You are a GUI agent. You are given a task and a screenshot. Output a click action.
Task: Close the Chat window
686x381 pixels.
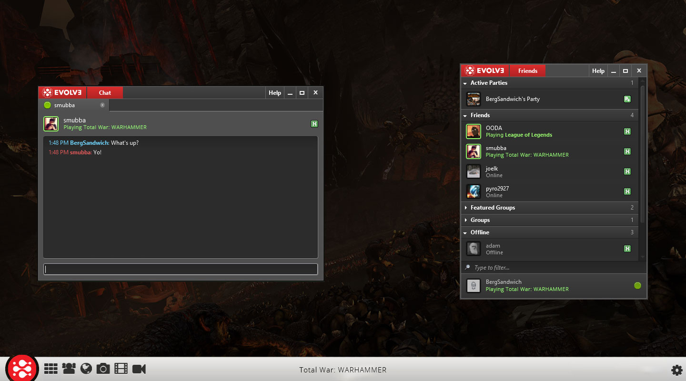(315, 93)
